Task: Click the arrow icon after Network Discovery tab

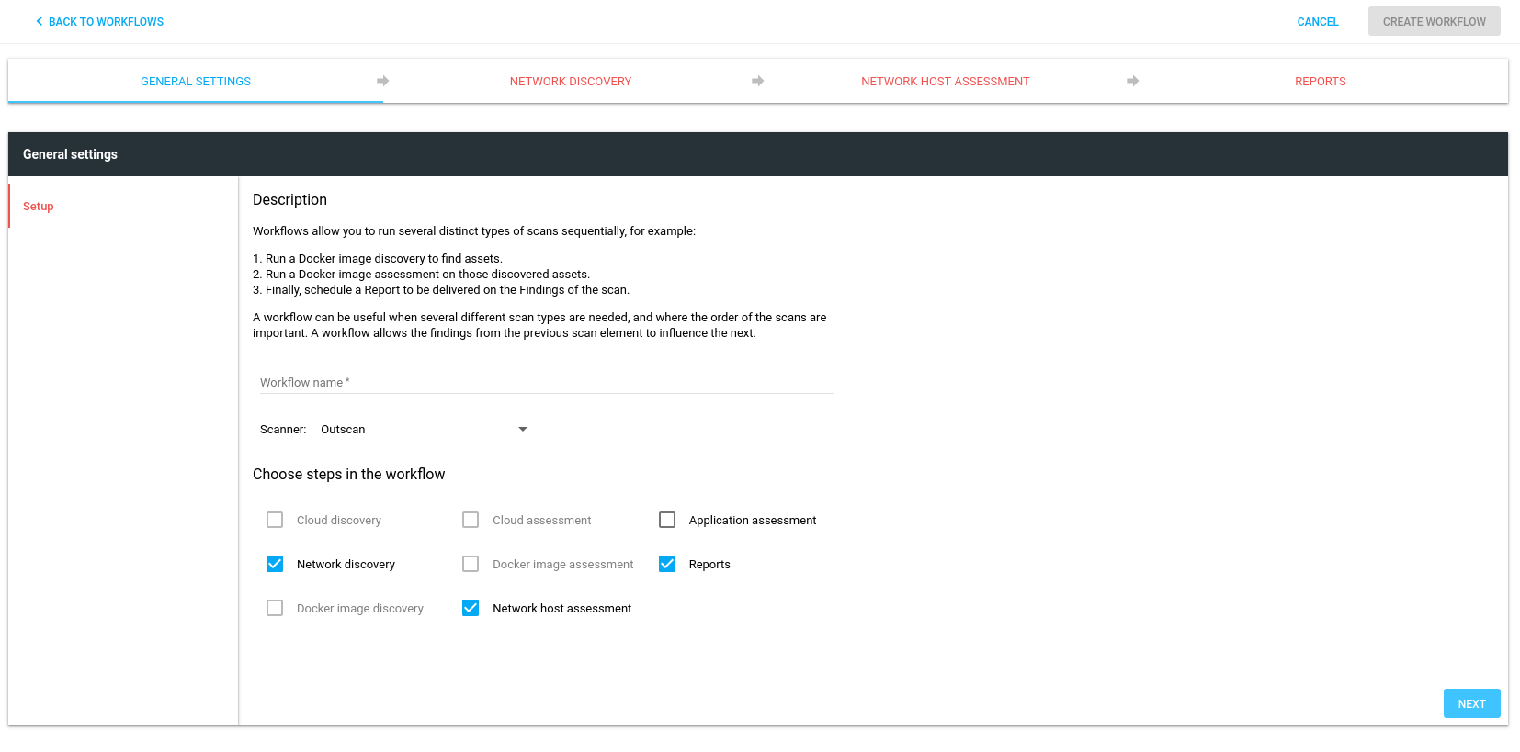Action: pyautogui.click(x=757, y=81)
